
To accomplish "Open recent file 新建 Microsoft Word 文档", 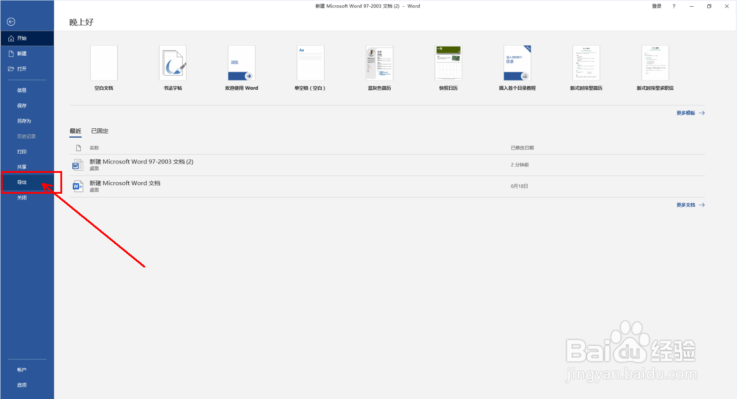I will [x=387, y=186].
